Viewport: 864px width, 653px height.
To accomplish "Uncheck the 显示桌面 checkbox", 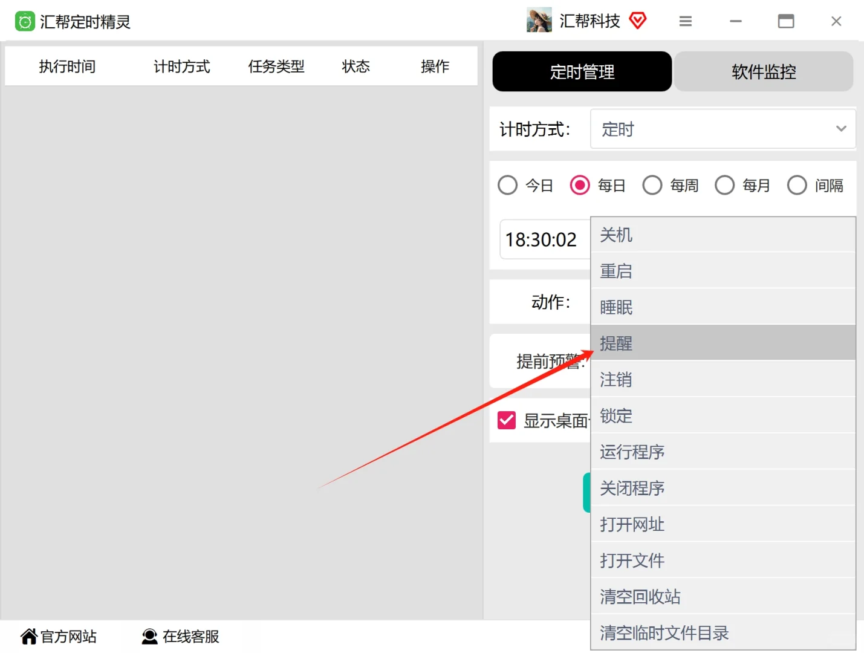I will (x=506, y=420).
